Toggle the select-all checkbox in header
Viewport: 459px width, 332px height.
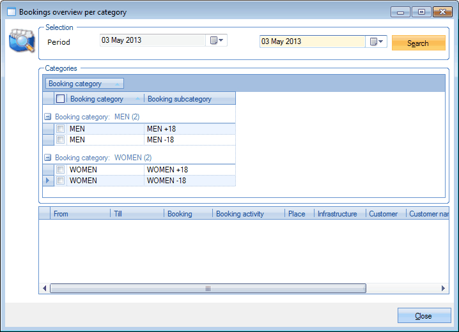tap(61, 99)
